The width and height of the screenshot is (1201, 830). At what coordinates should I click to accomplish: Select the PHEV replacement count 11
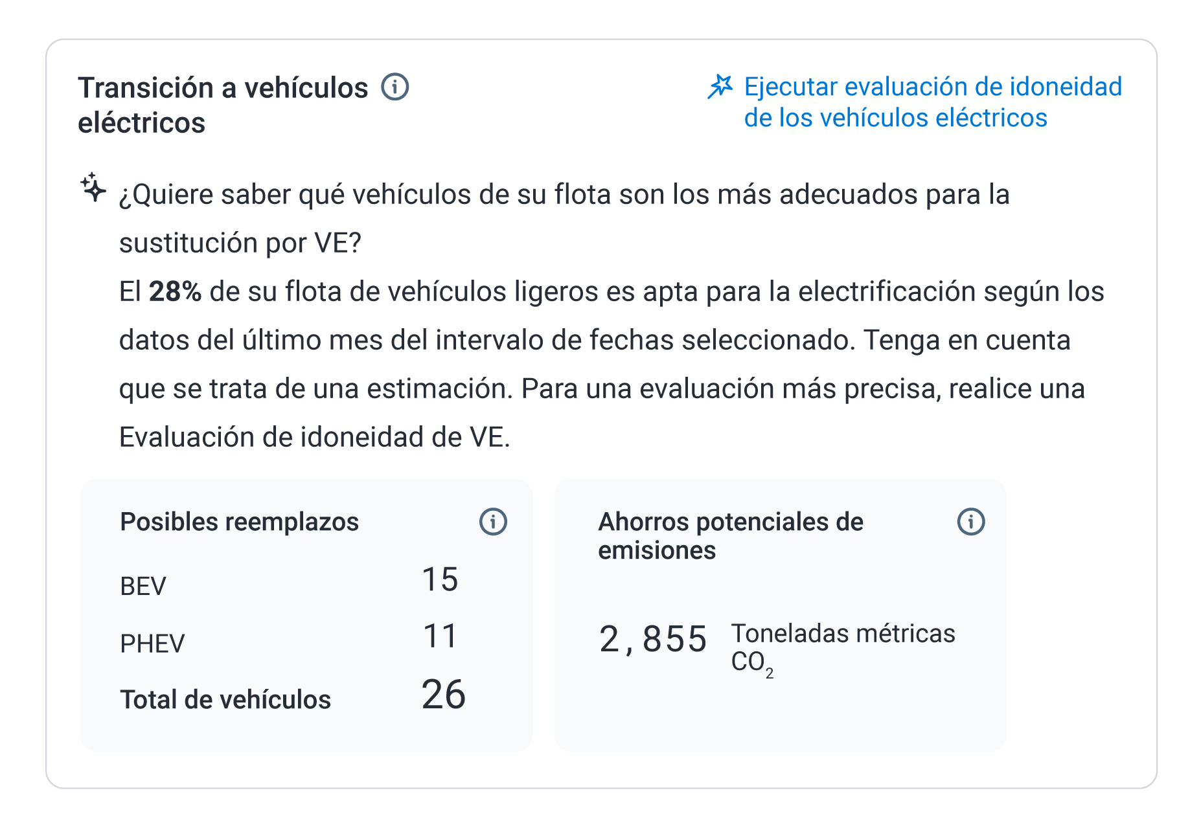[x=440, y=637]
